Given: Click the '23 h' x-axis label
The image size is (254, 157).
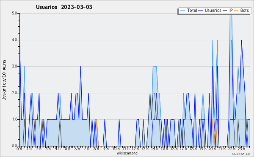Looking at the screenshot, I should click(241, 149).
